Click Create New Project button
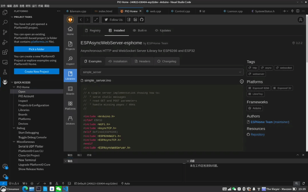 [37, 72]
